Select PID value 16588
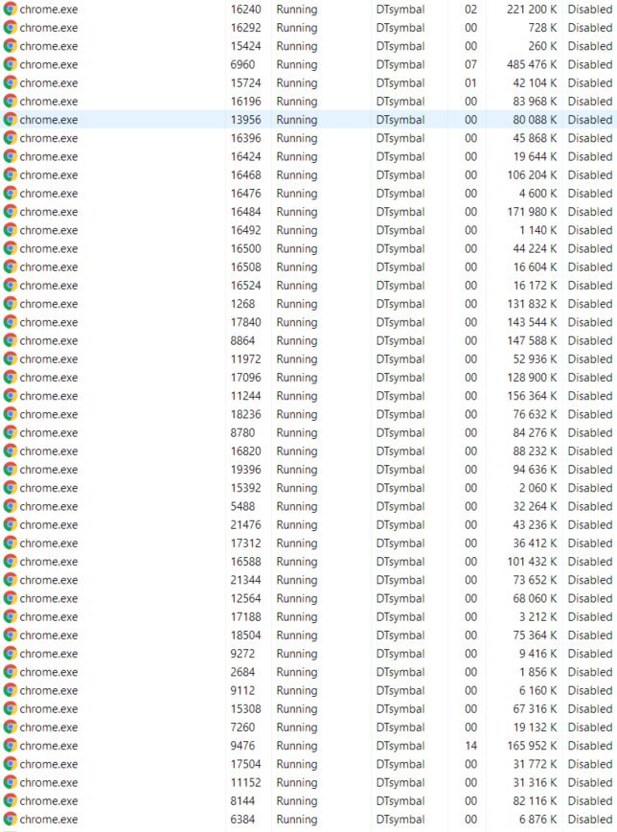The height and width of the screenshot is (832, 617). click(245, 562)
